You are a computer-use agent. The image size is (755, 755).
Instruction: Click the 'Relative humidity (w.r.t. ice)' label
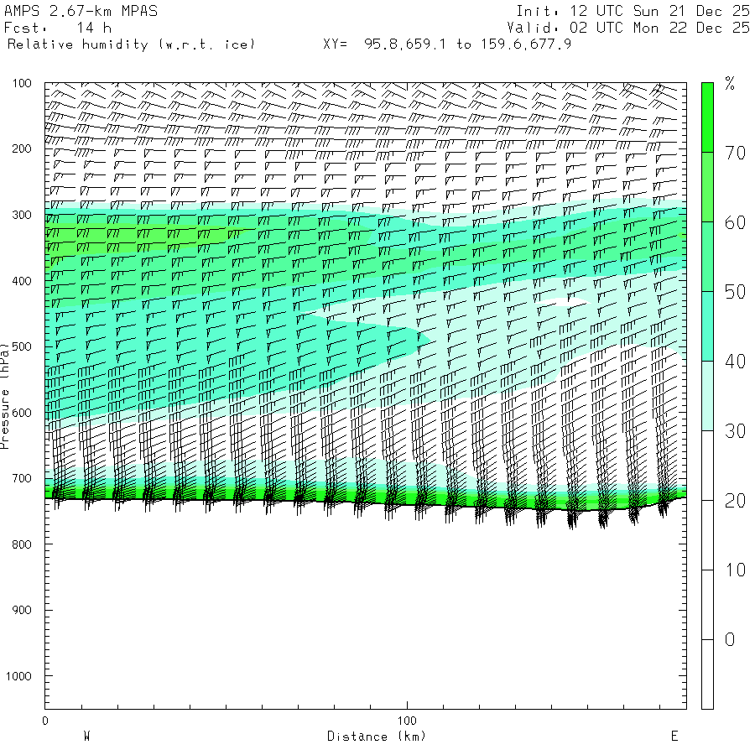pyautogui.click(x=131, y=44)
